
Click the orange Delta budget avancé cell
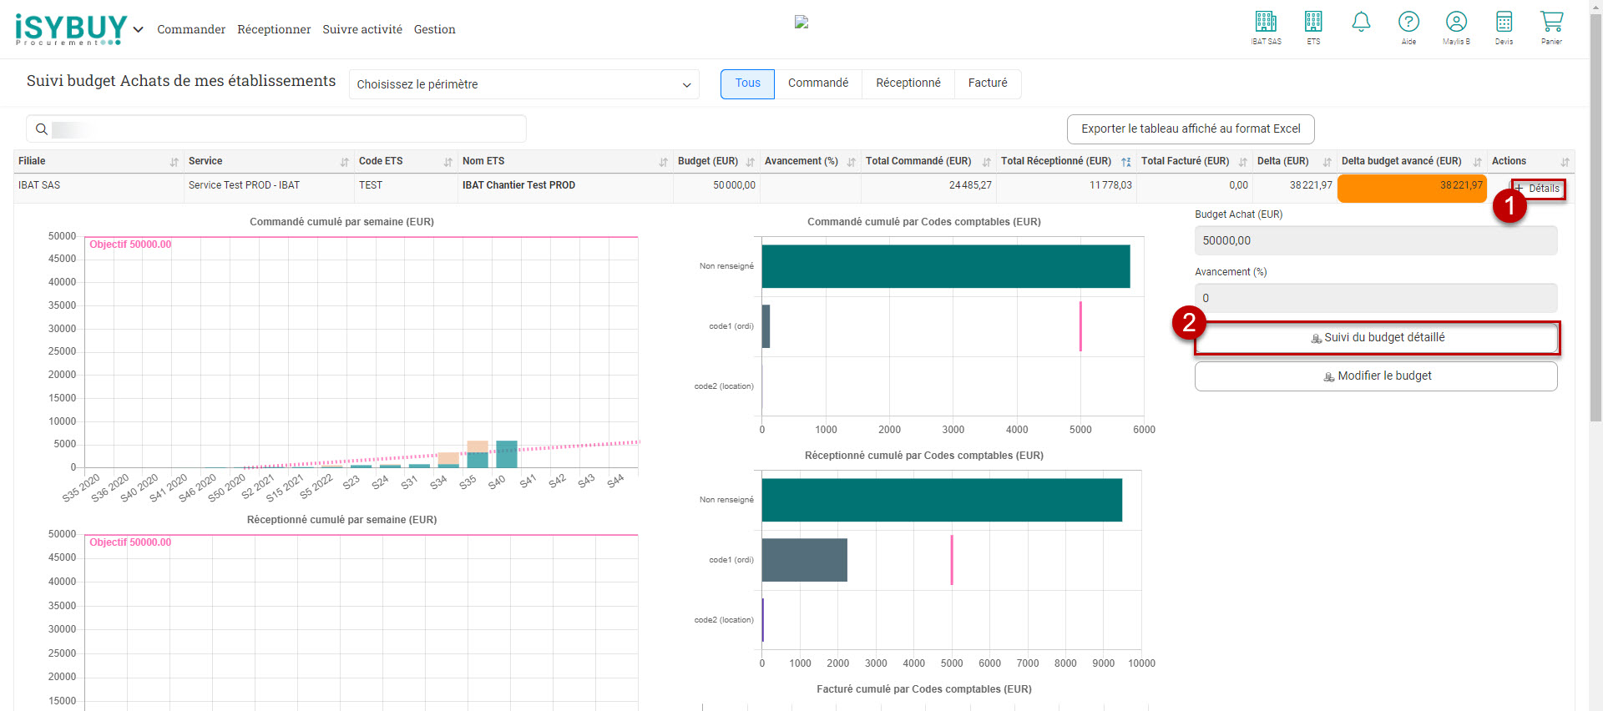tap(1411, 188)
